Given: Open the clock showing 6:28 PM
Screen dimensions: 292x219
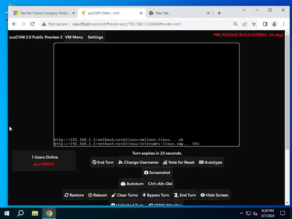Looking at the screenshot, I should [267, 213].
